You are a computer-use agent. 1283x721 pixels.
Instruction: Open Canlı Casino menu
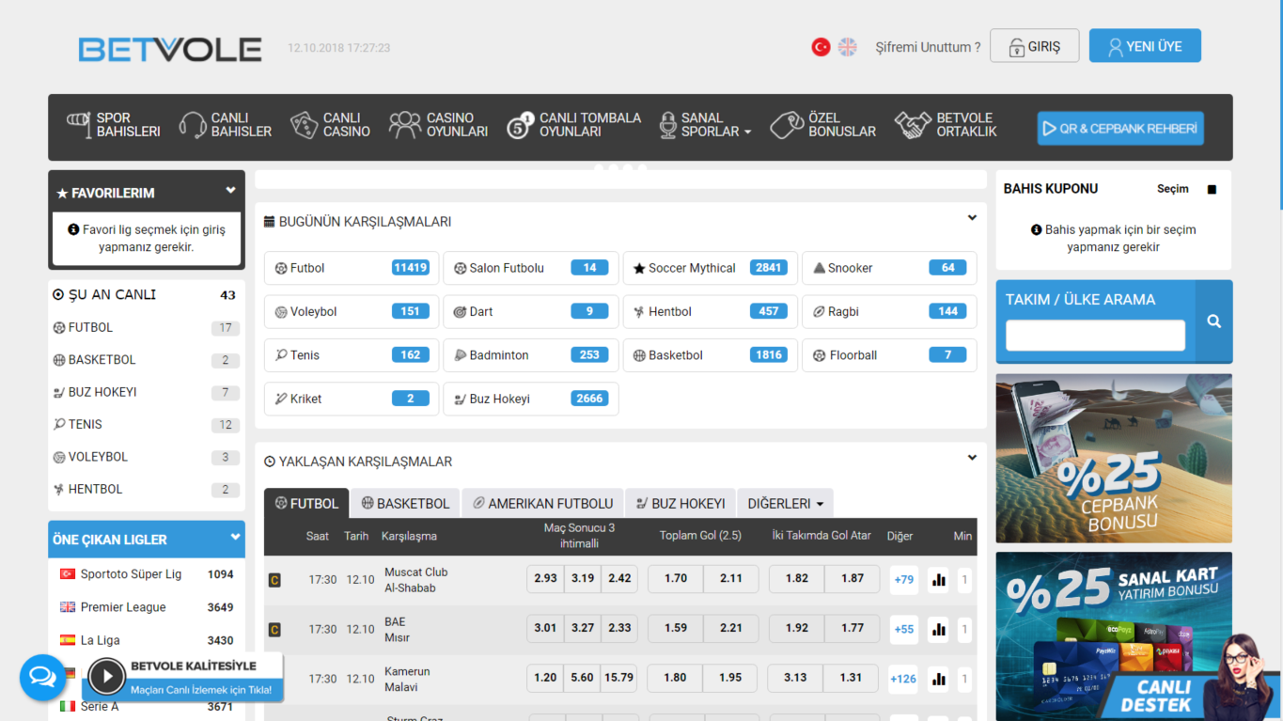click(x=330, y=125)
